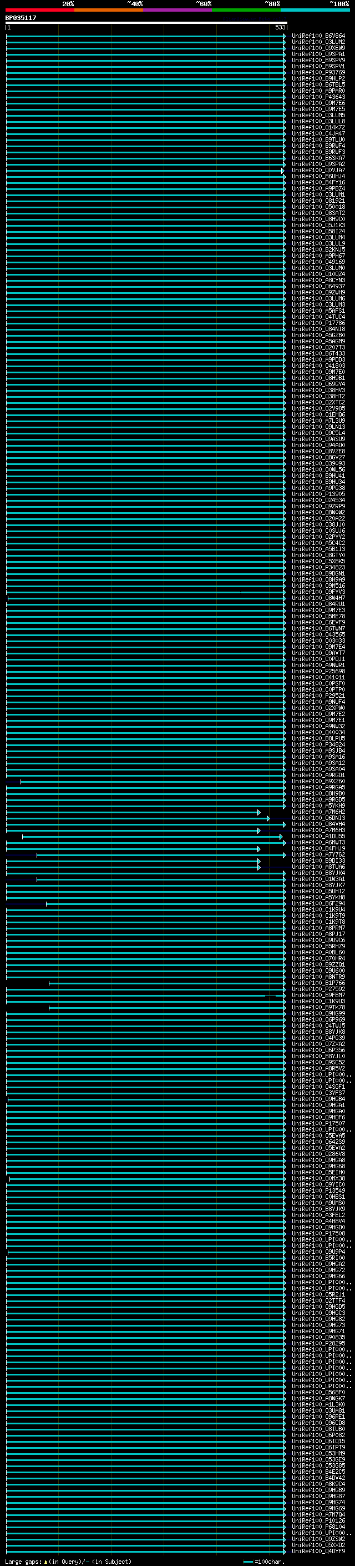
Task: Select the UniRef100_A6MWT3 label
Action: 318,843
